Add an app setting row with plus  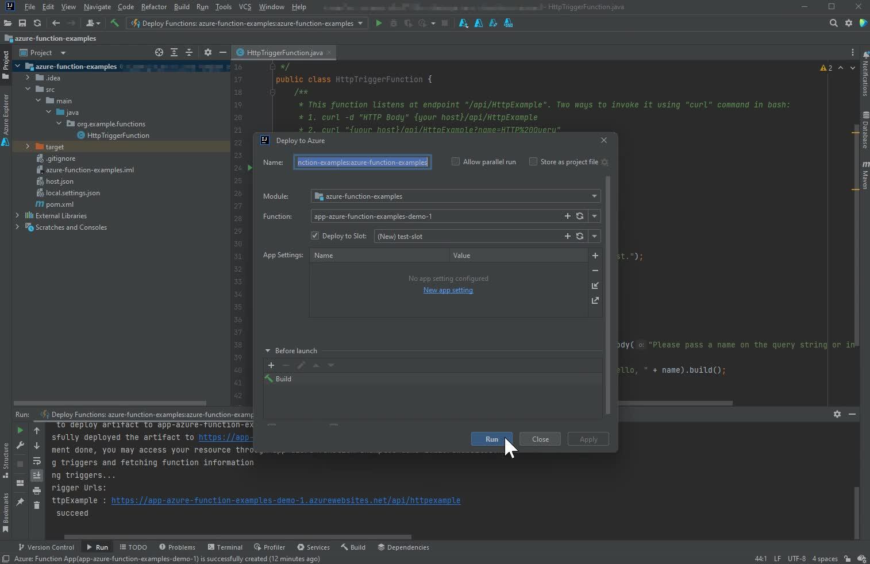pos(595,256)
